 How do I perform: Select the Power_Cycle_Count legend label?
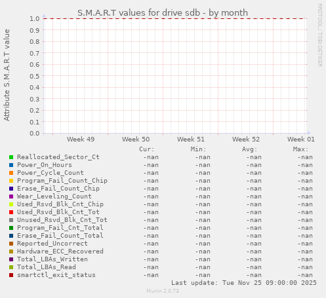coord(51,173)
